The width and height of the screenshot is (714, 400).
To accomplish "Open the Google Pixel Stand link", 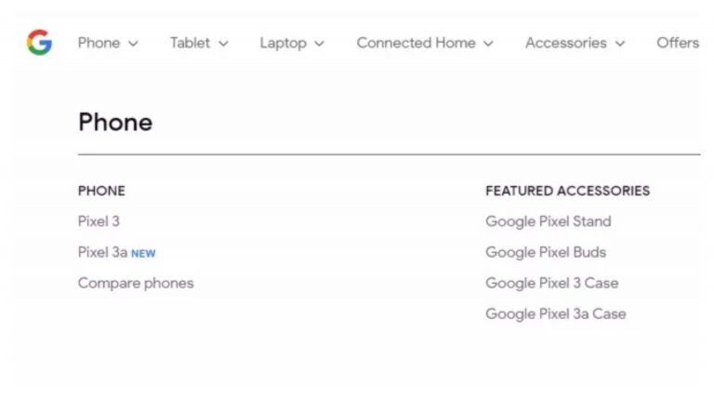I will pyautogui.click(x=549, y=221).
